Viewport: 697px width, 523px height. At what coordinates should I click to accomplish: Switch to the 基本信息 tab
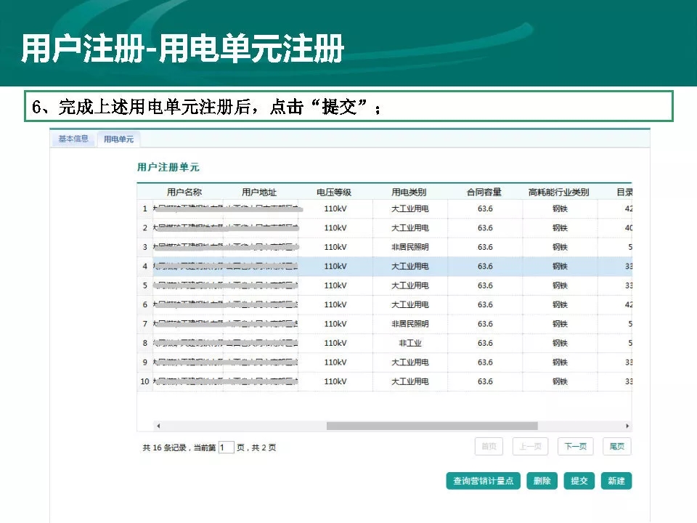[73, 139]
